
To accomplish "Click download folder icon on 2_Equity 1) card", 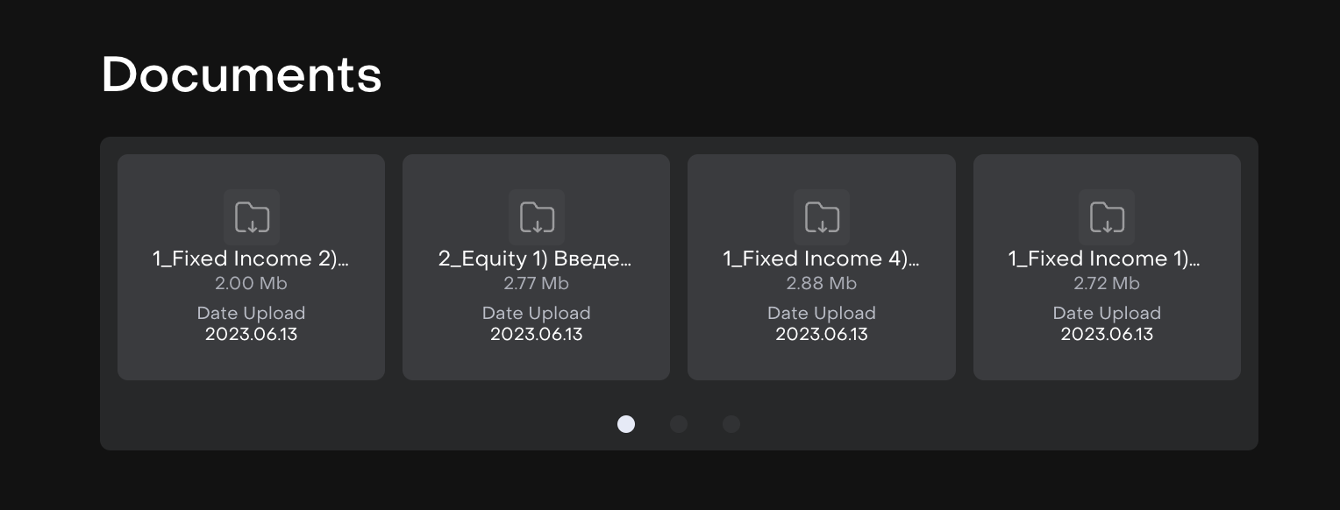I will pyautogui.click(x=537, y=216).
